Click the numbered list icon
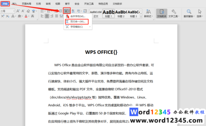Screen dimensions: 206x126 coord(49,11)
